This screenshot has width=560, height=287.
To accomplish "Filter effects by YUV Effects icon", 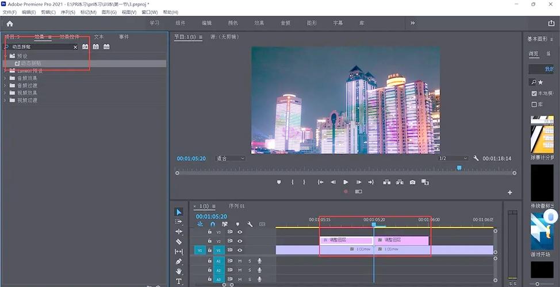I will (x=106, y=46).
